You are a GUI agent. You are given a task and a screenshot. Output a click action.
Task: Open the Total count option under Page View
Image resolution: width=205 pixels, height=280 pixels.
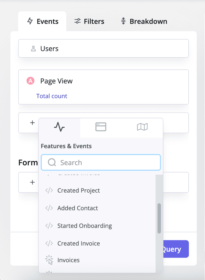[x=52, y=96]
